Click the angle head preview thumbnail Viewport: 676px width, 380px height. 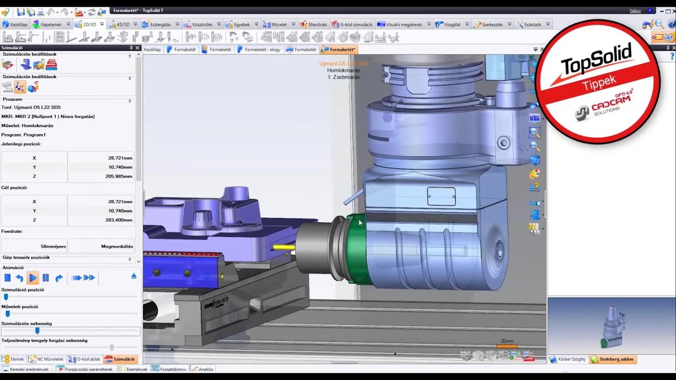click(x=612, y=325)
